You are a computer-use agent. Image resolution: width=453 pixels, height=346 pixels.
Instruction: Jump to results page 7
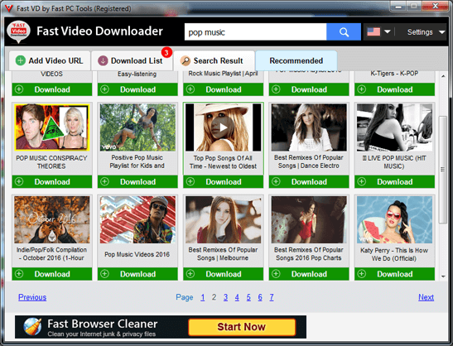tap(272, 297)
